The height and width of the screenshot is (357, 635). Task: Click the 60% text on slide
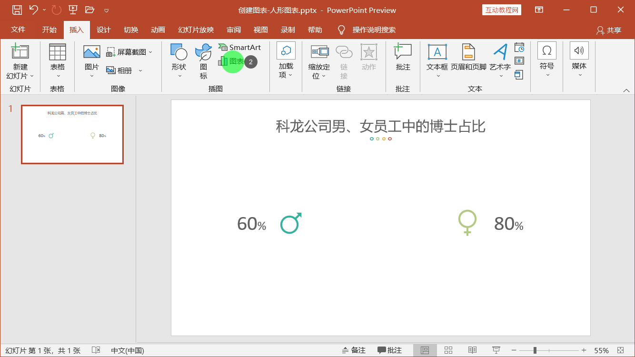tap(251, 224)
